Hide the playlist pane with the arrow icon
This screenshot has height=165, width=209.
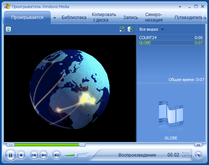coord(130,29)
